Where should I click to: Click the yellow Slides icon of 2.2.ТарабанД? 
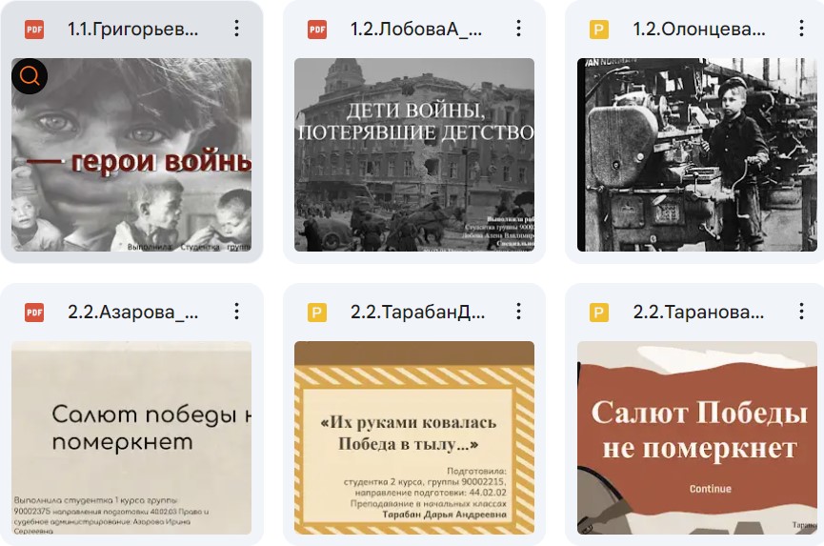click(317, 313)
